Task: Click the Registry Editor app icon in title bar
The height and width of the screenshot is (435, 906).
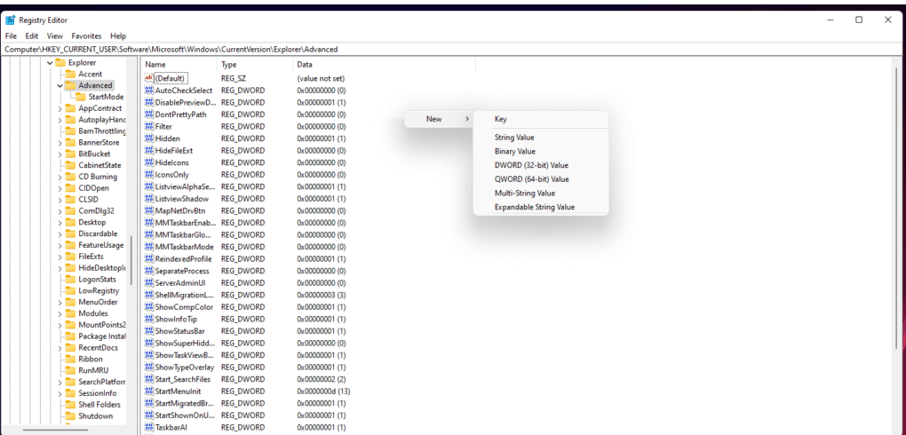Action: click(10, 20)
